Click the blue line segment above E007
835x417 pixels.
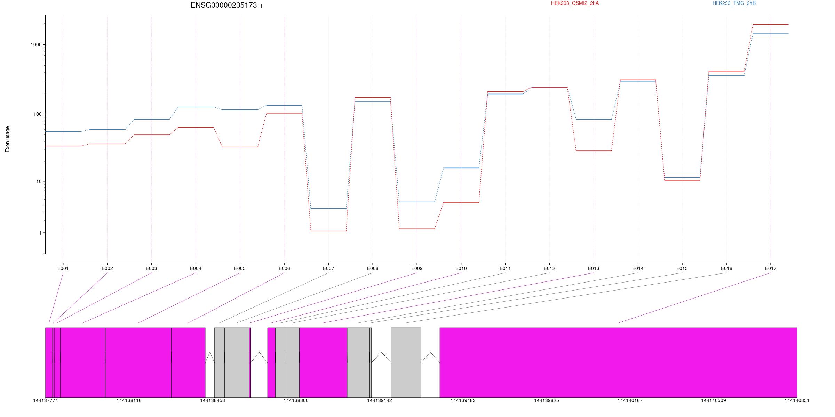(x=328, y=208)
